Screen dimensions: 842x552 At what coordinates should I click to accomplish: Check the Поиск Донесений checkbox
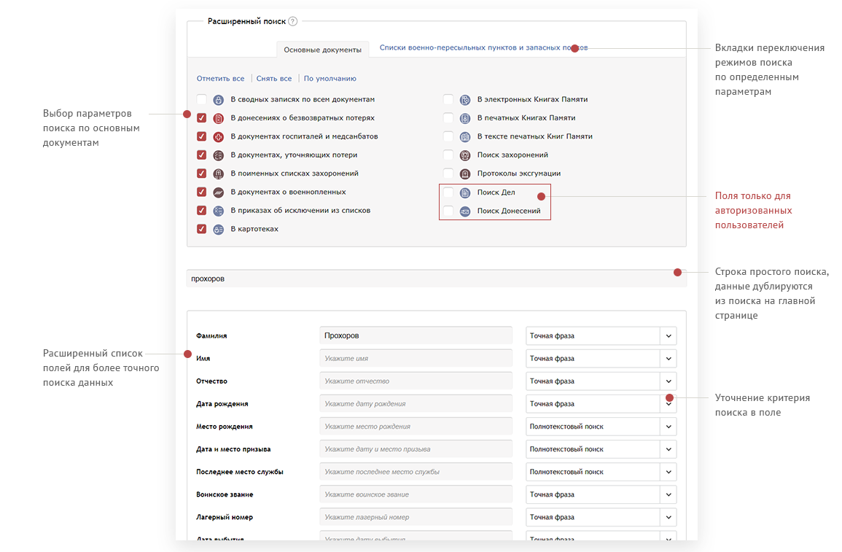click(448, 211)
